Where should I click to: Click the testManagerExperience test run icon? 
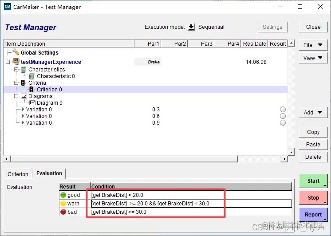(16, 61)
